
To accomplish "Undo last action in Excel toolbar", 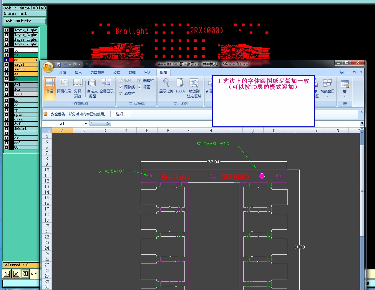I will pyautogui.click(x=66, y=64).
